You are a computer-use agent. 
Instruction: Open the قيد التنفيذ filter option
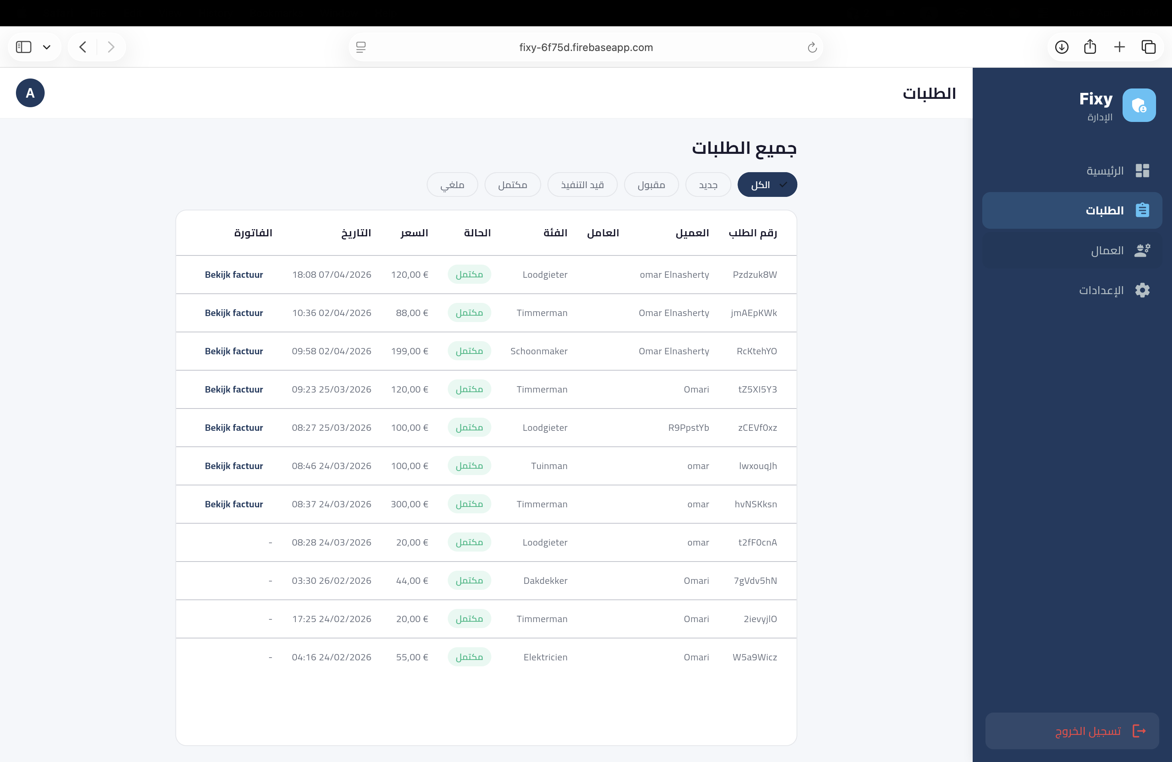point(582,185)
